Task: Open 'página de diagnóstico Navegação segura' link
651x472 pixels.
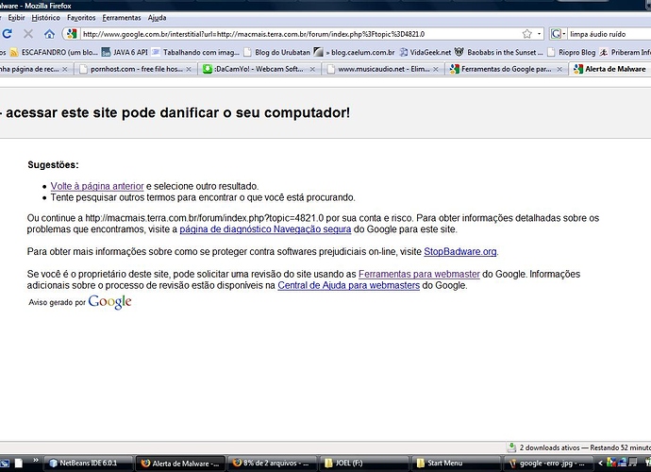Action: click(x=265, y=229)
